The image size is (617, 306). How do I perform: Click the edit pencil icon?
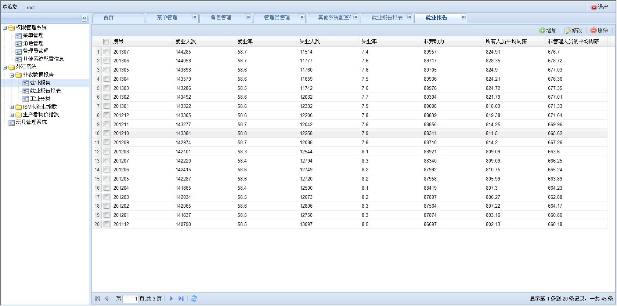pos(568,30)
